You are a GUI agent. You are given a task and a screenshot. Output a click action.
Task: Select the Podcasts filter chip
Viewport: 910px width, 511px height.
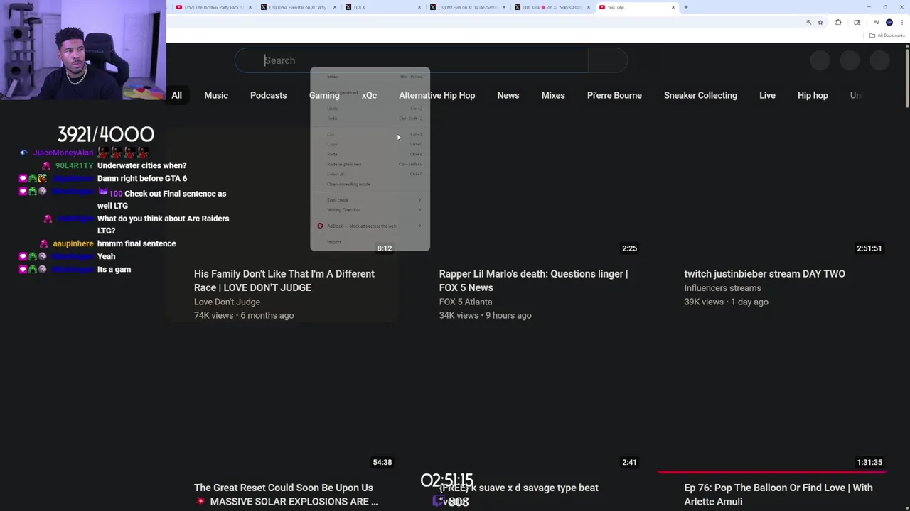coord(269,95)
